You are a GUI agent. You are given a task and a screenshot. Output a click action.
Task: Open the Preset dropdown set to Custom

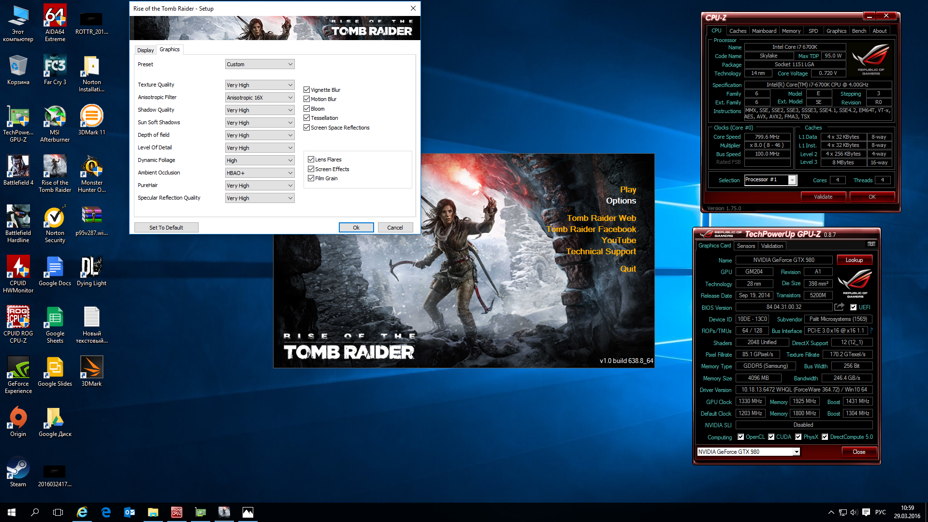260,64
